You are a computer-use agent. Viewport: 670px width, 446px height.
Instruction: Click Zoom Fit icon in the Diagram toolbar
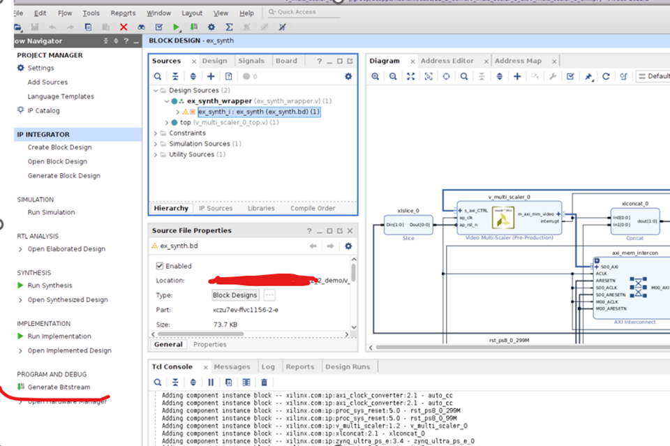point(411,76)
